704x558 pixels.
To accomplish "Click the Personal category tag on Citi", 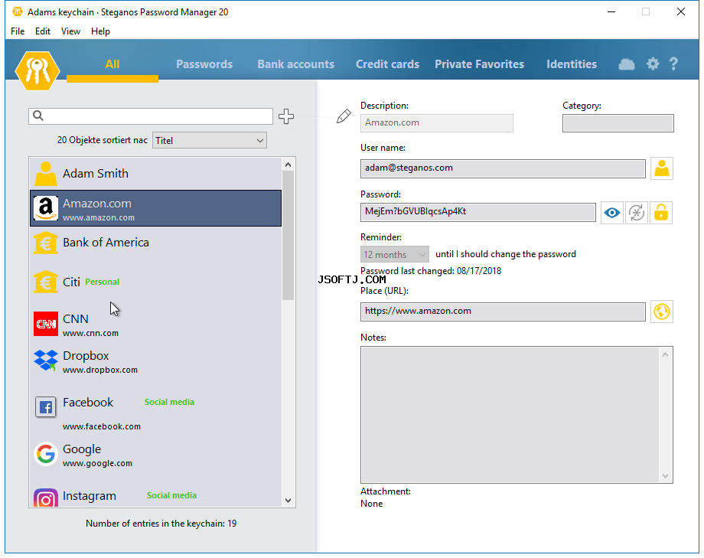I will [x=103, y=282].
